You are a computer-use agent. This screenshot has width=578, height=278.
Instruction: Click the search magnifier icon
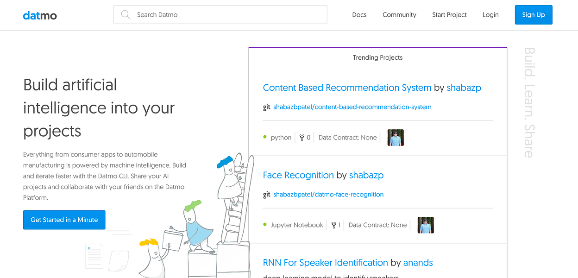[x=126, y=15]
